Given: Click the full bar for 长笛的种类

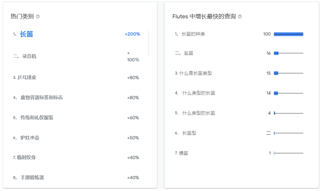Looking at the screenshot, I should (288, 34).
